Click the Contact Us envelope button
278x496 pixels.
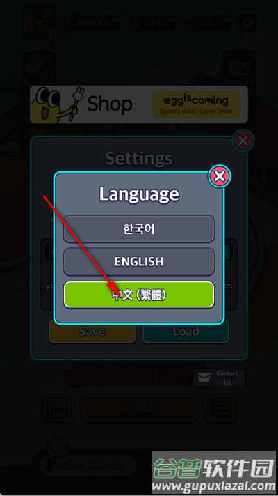pyautogui.click(x=219, y=378)
